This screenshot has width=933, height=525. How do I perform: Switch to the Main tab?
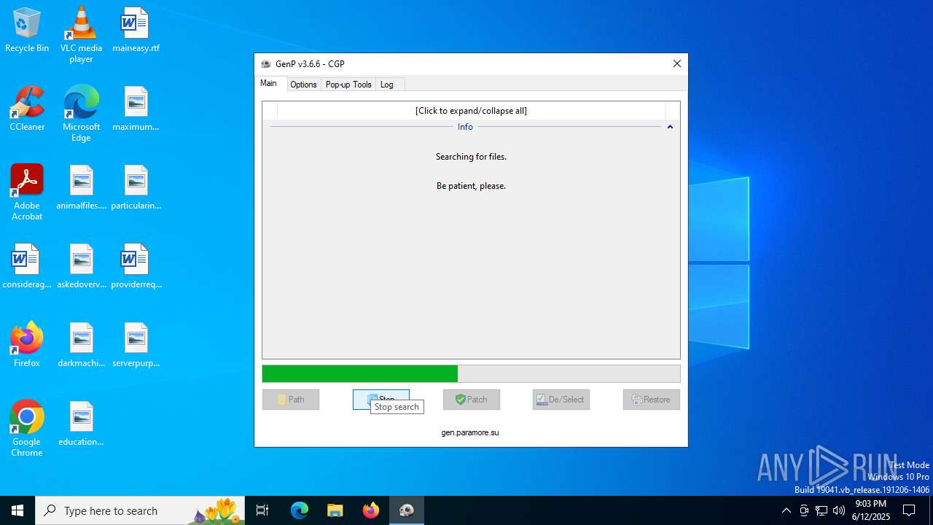tap(268, 83)
